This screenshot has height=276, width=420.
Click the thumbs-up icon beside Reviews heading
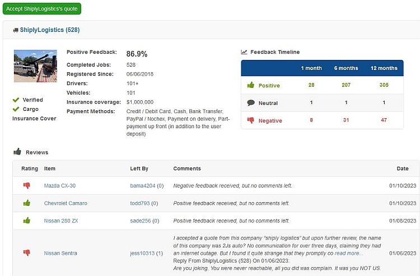17,152
